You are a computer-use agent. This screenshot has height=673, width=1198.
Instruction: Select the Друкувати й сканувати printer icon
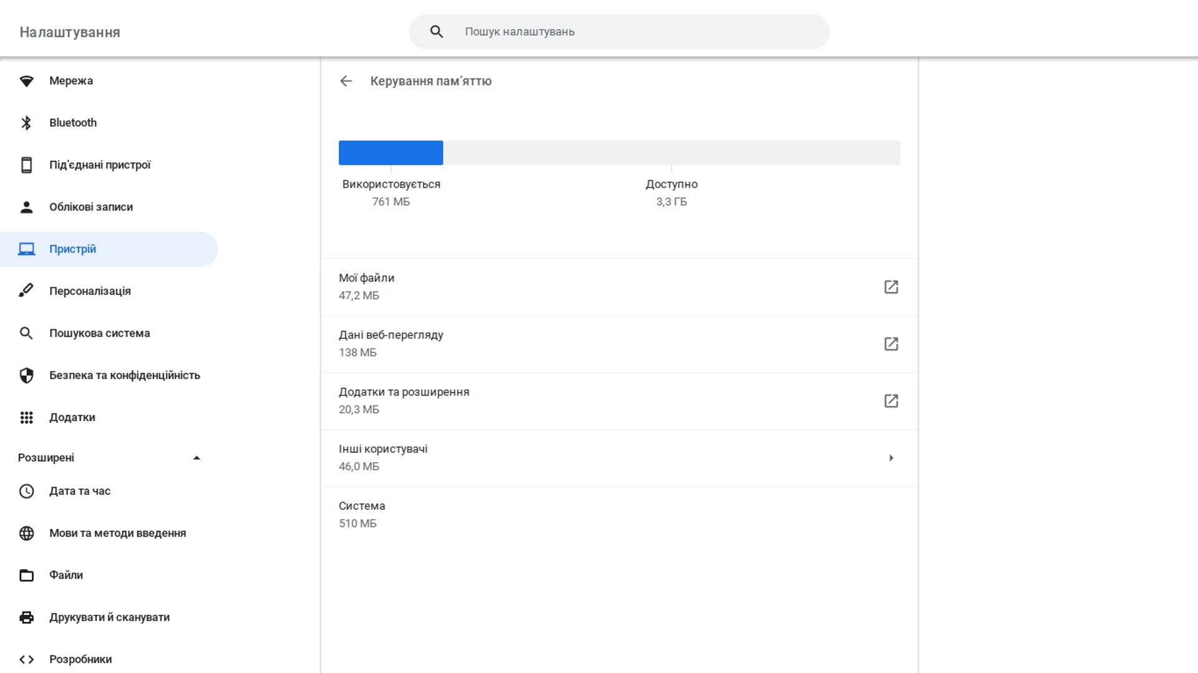point(26,617)
